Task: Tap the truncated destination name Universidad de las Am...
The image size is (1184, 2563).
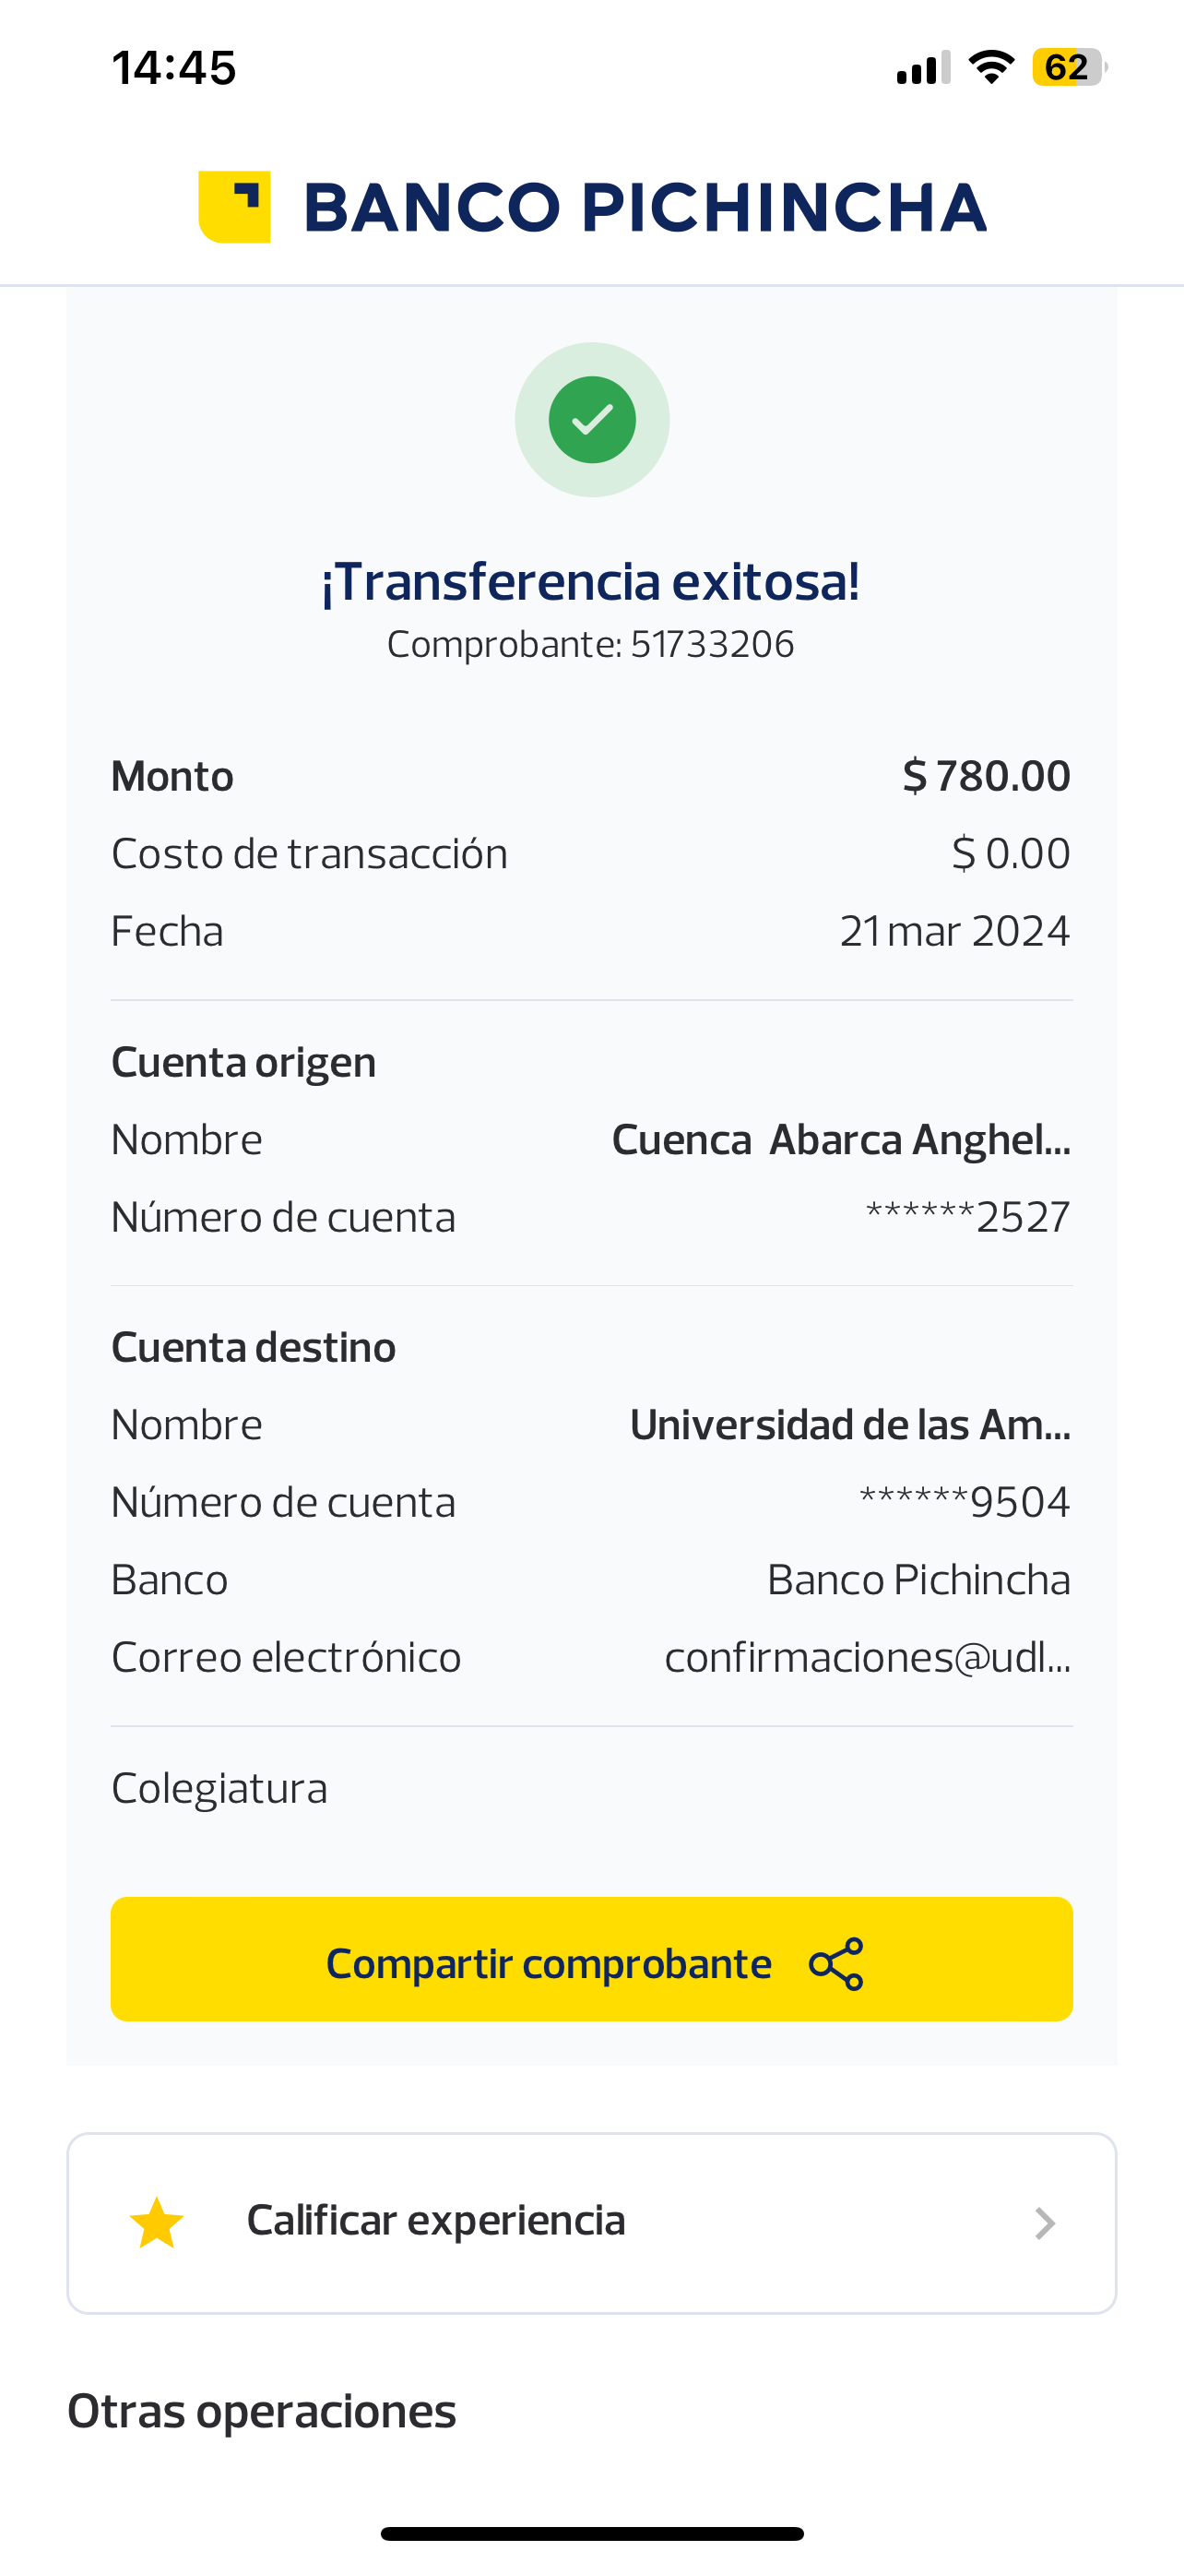Action: tap(850, 1425)
